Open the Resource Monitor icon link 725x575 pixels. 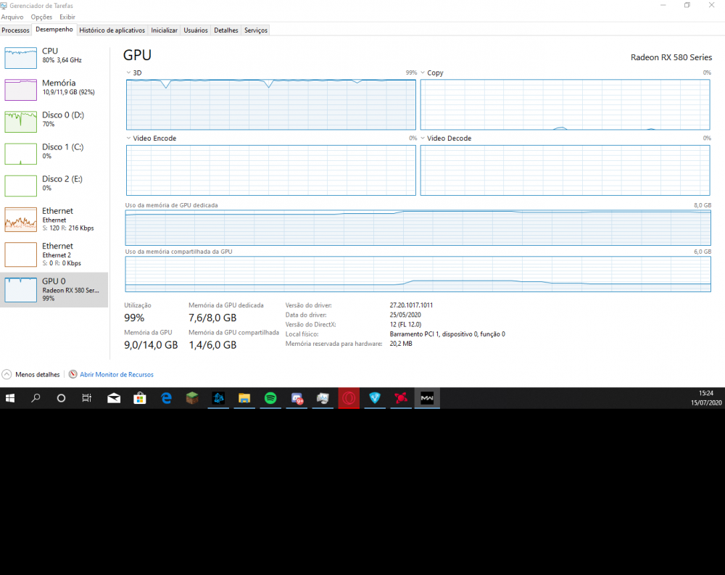coord(72,375)
